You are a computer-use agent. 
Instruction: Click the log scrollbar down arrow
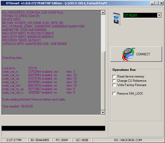103,113
